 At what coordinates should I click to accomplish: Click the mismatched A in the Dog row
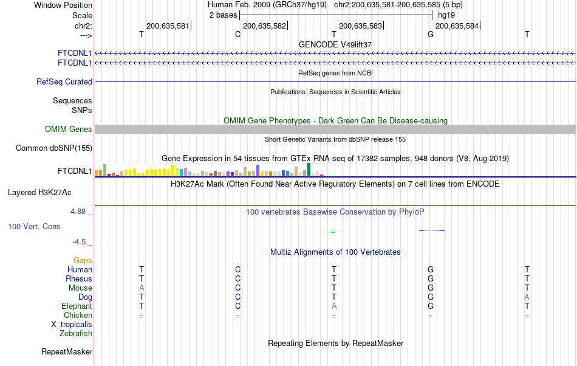[x=527, y=297]
